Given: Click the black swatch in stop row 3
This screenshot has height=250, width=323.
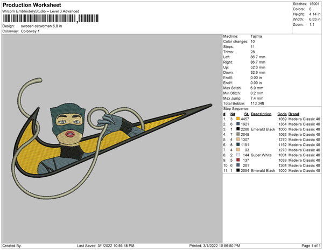Looking at the screenshot, I should point(238,129).
